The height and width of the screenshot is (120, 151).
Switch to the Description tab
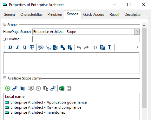pos(133,15)
